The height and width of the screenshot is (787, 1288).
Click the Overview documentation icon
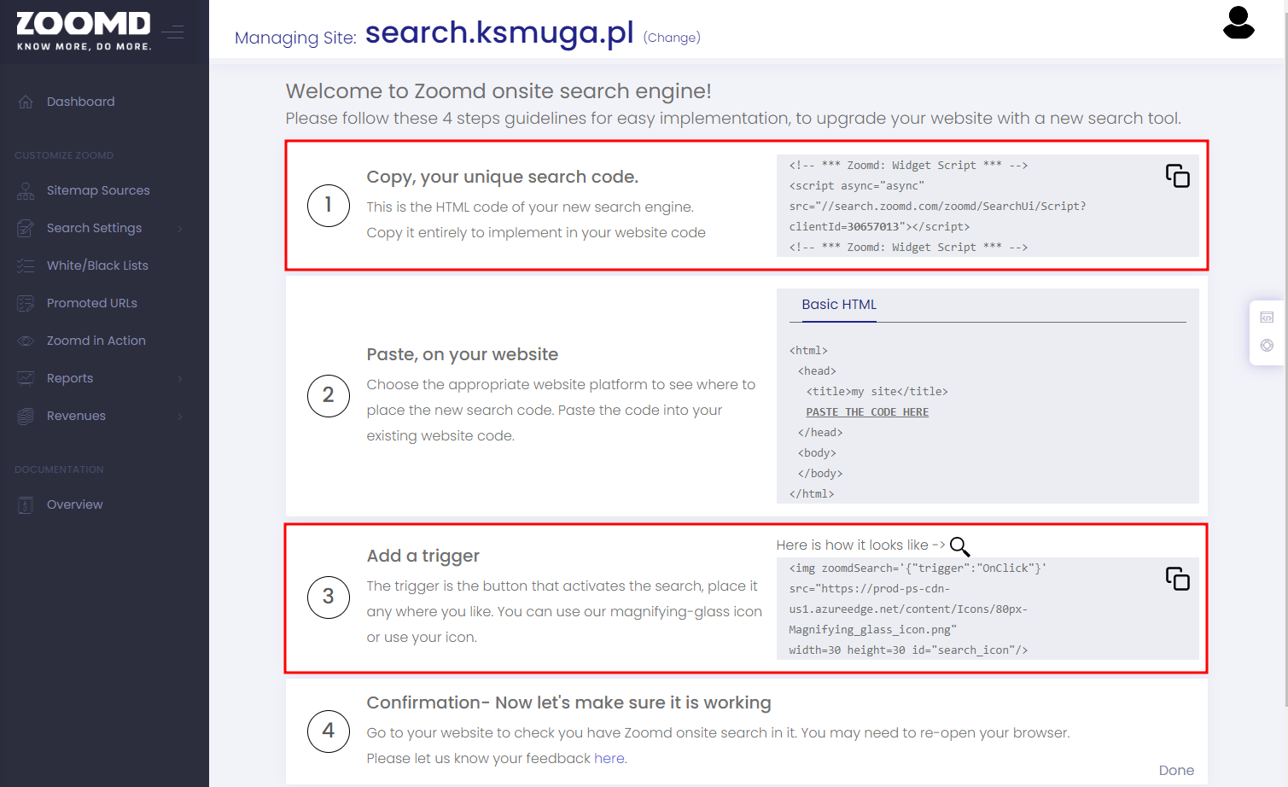[x=26, y=504]
